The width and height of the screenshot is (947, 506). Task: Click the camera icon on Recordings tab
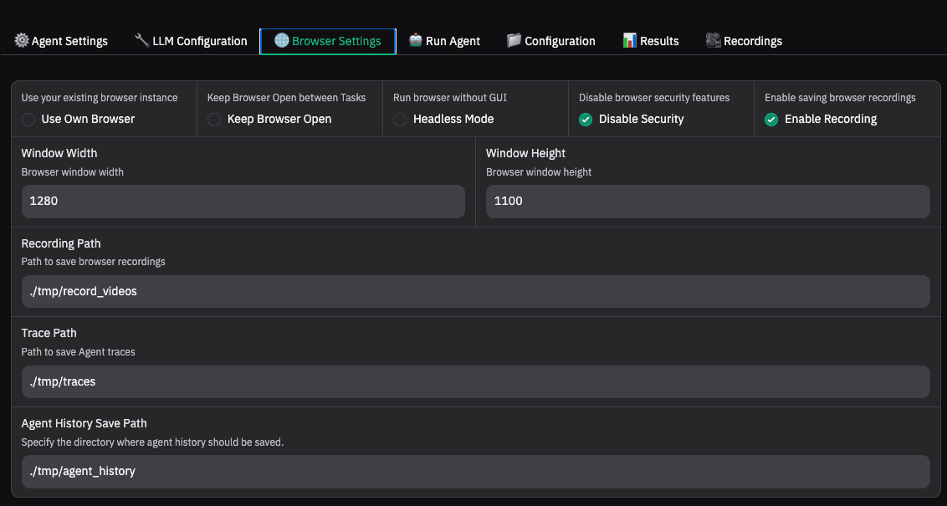coord(713,40)
